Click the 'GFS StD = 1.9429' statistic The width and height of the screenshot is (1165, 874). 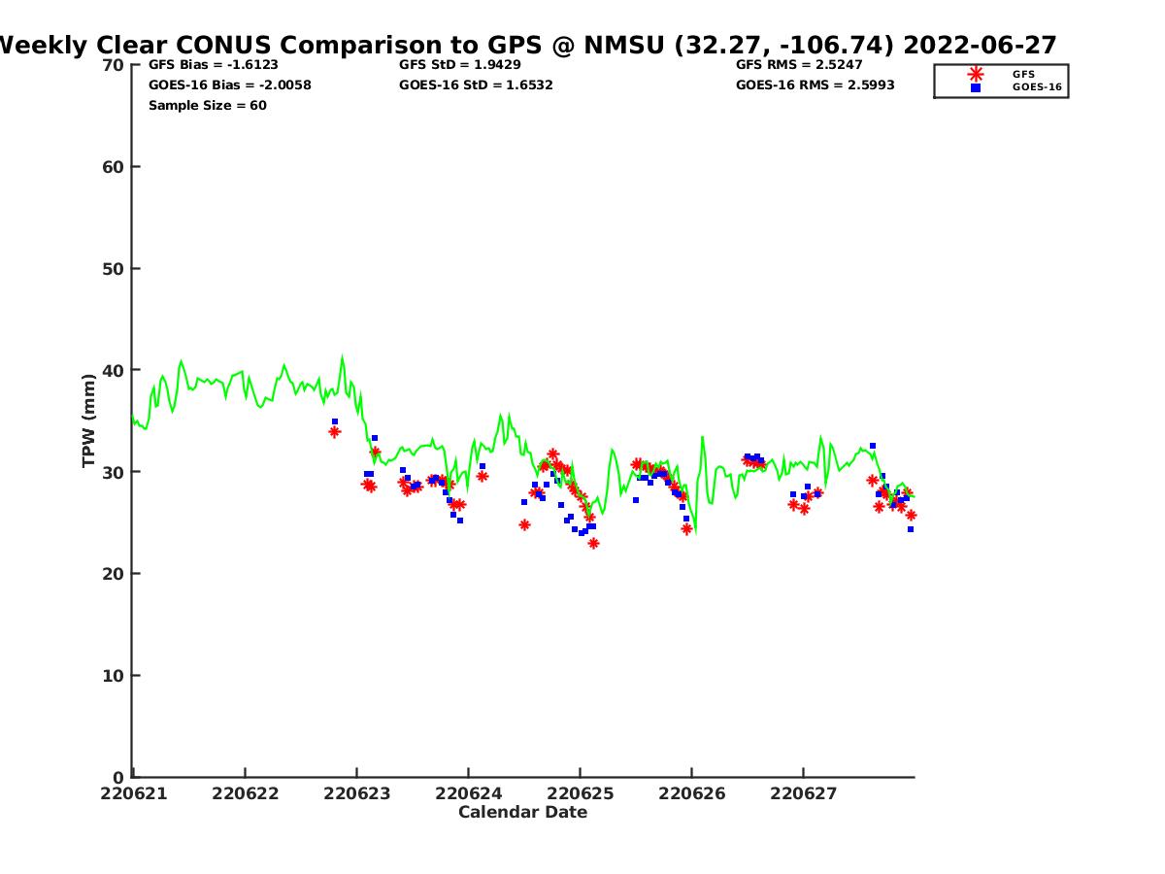[x=460, y=65]
